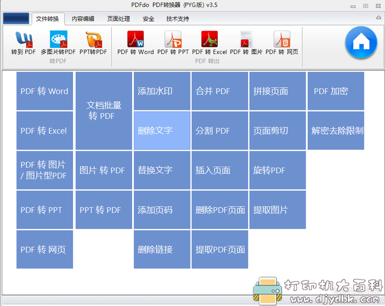This screenshot has width=385, height=306.
Task: Select the 提取PDF页面 tile
Action: click(x=220, y=250)
